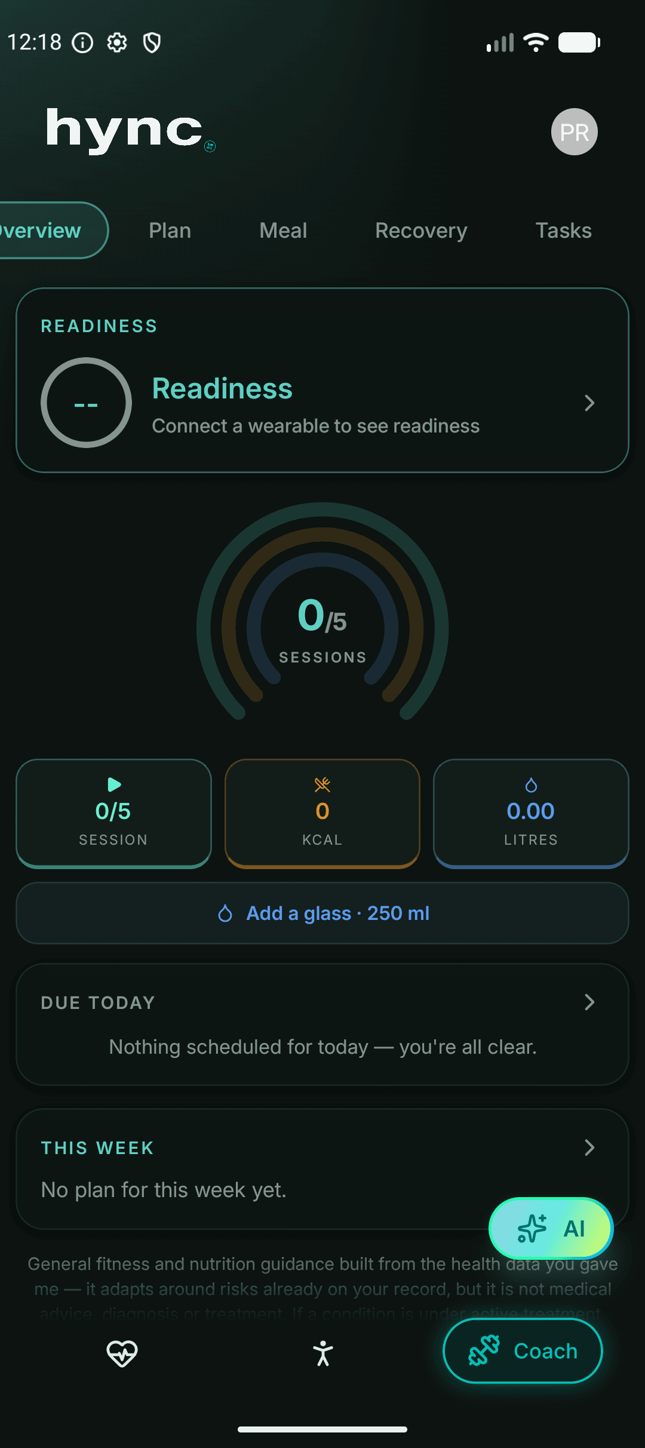Tap the play icon in Session card

tap(114, 784)
